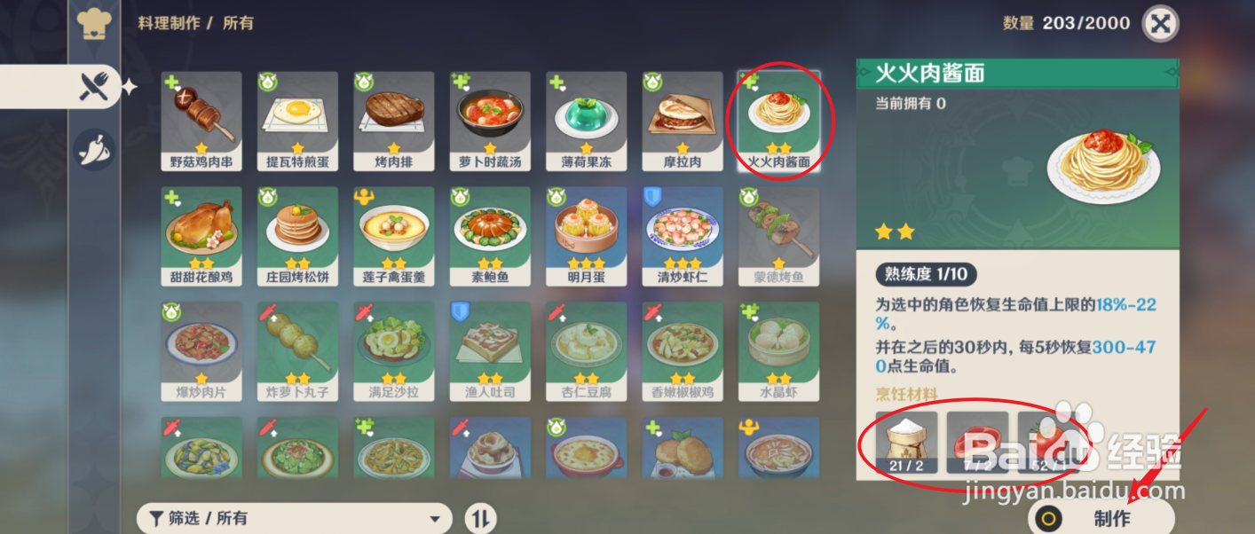This screenshot has width=1255, height=534.
Task: Choose the 薄荷果冻 jelly recipe
Action: tap(586, 122)
